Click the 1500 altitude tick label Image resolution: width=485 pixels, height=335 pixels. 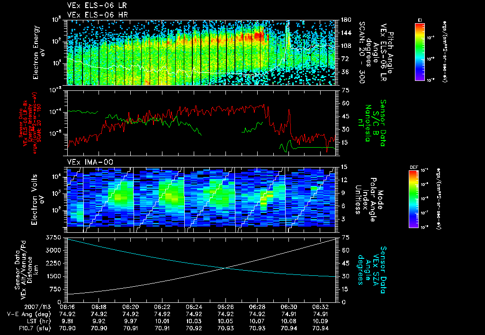click(54, 276)
